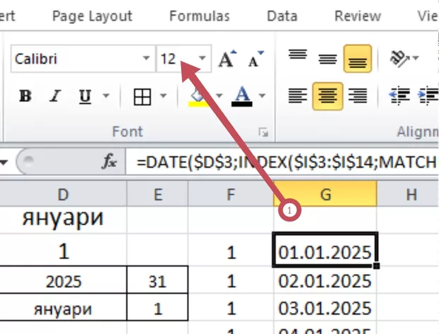The image size is (439, 334).
Task: Select Align Text Left
Action: tap(297, 96)
